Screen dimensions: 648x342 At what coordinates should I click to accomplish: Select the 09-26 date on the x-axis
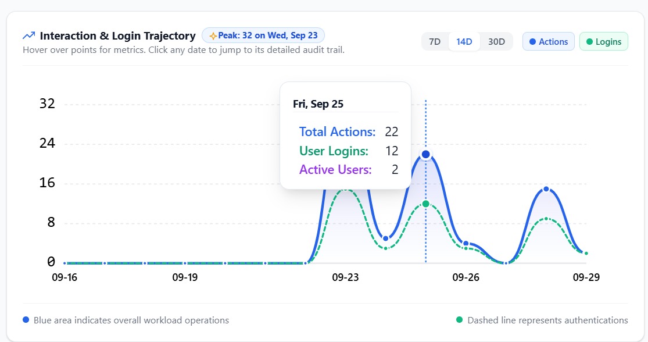(x=466, y=277)
